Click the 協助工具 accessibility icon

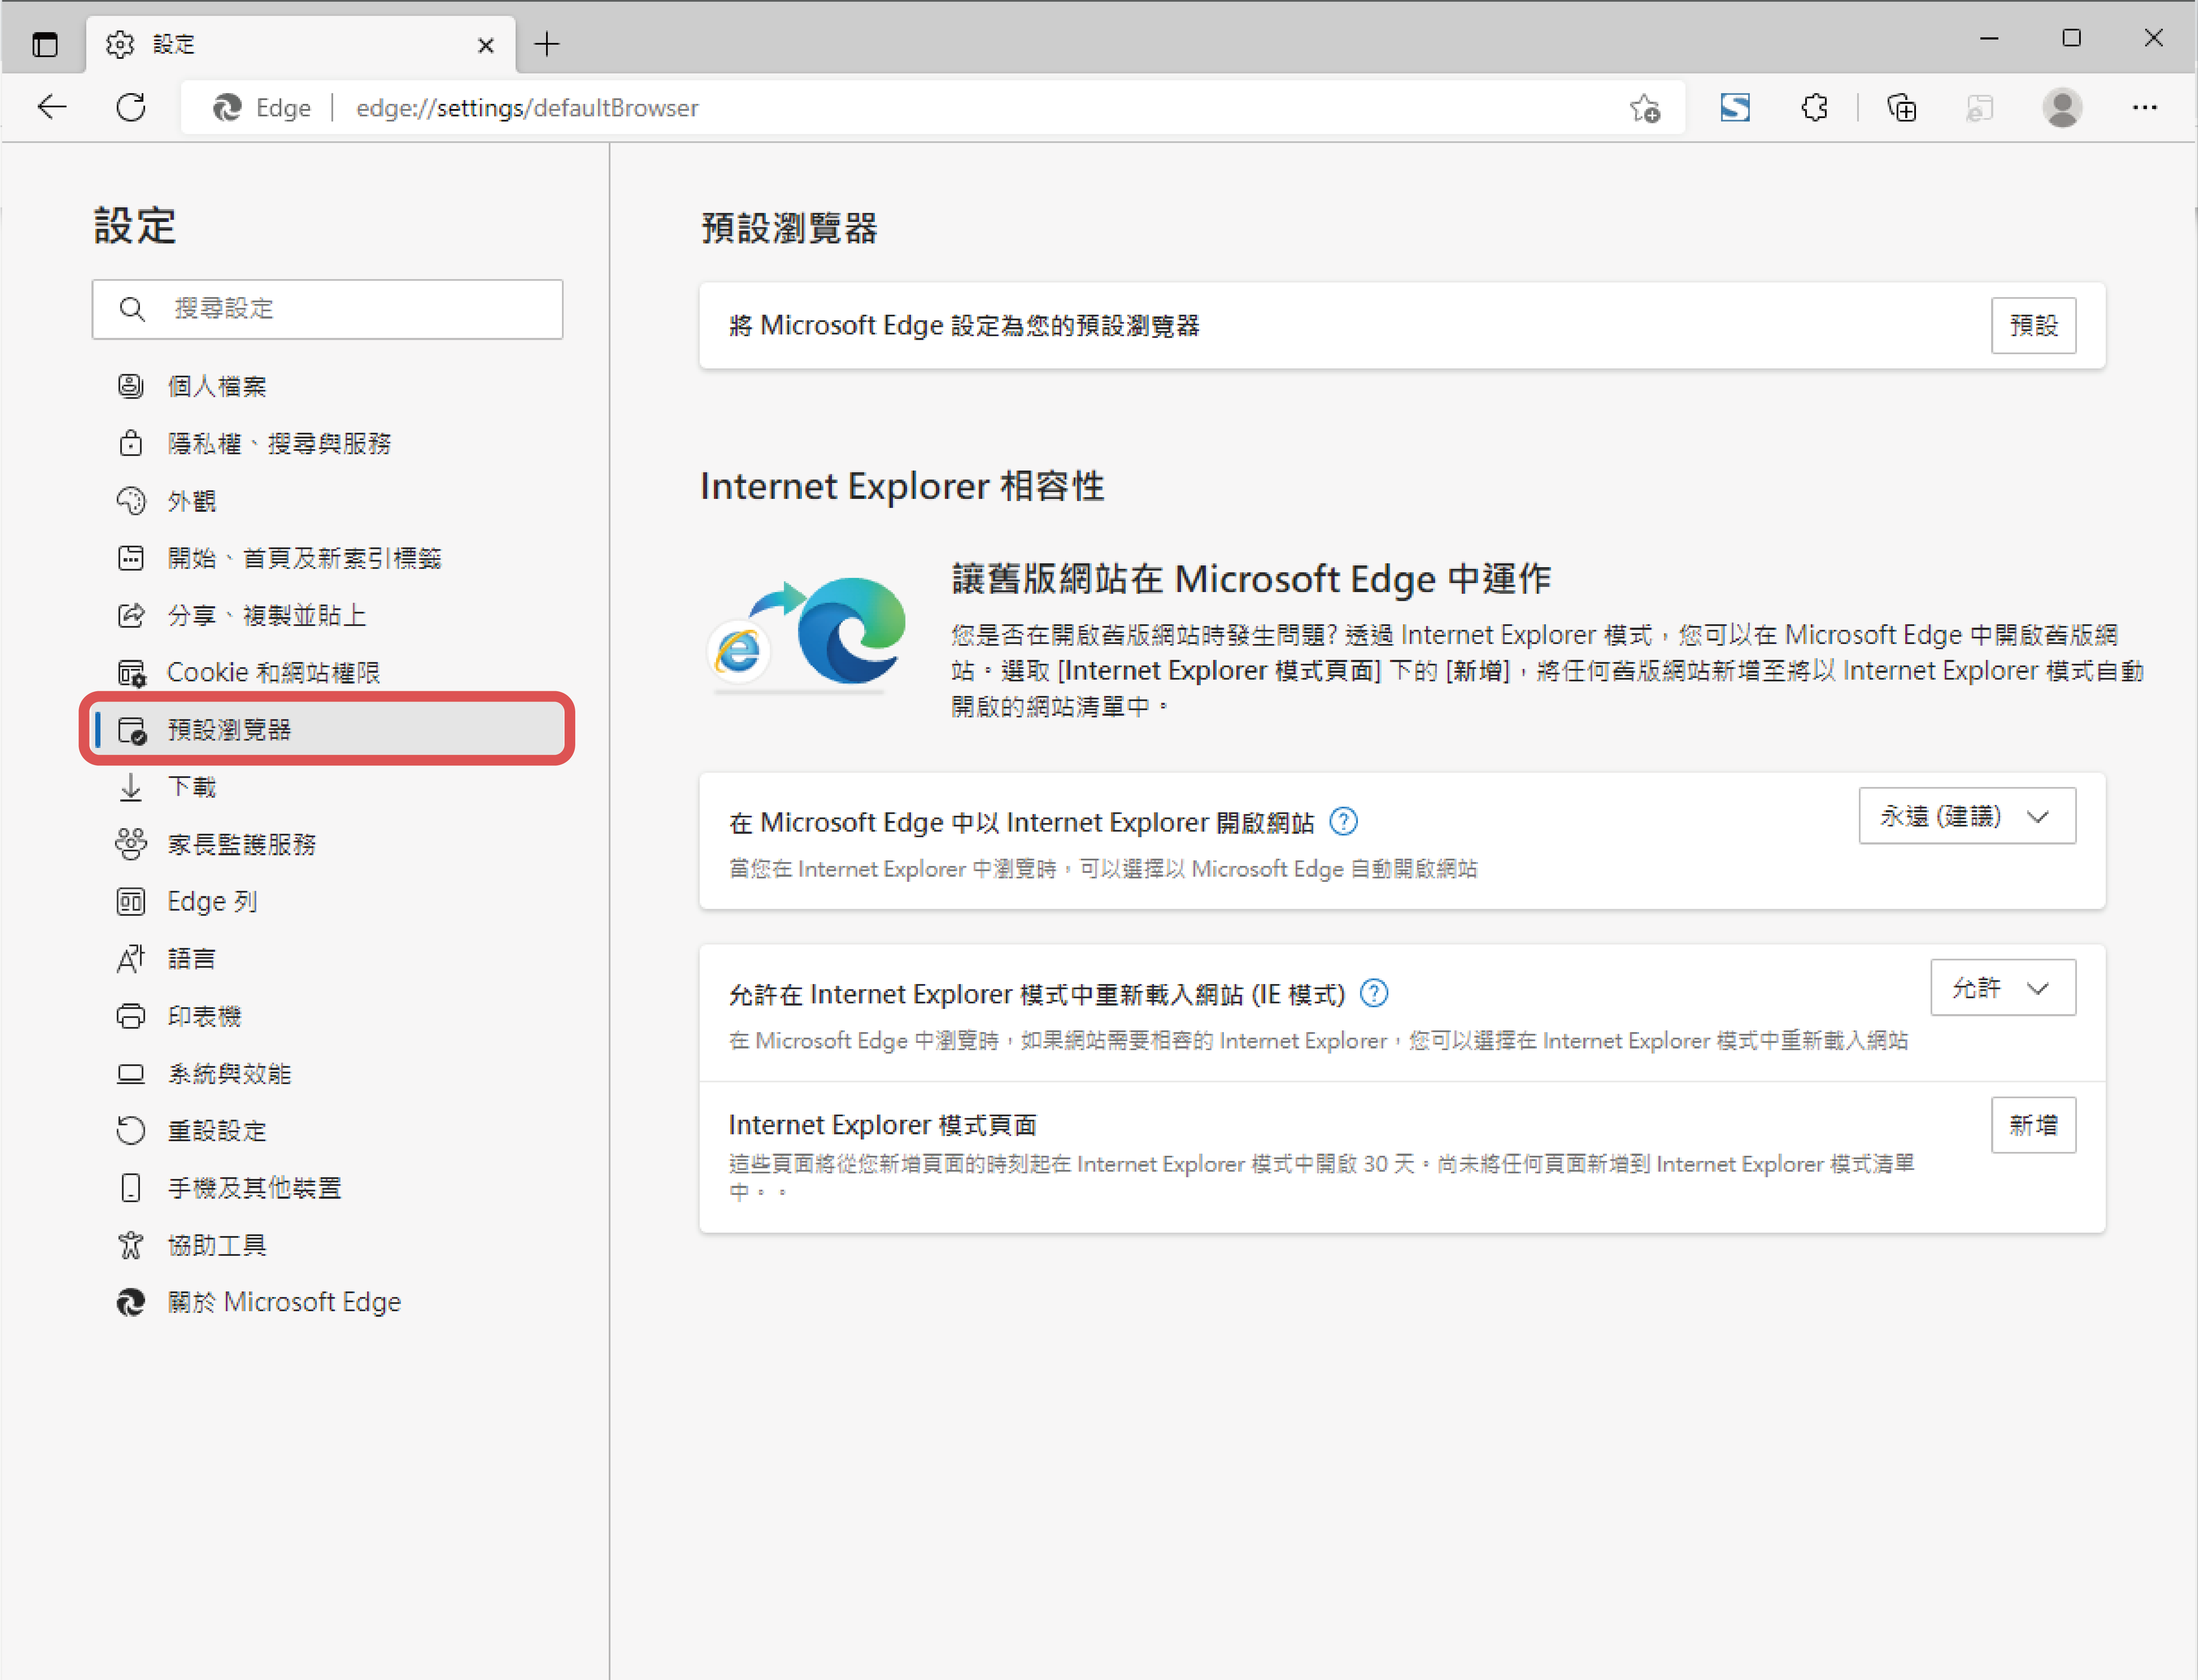coord(131,1245)
